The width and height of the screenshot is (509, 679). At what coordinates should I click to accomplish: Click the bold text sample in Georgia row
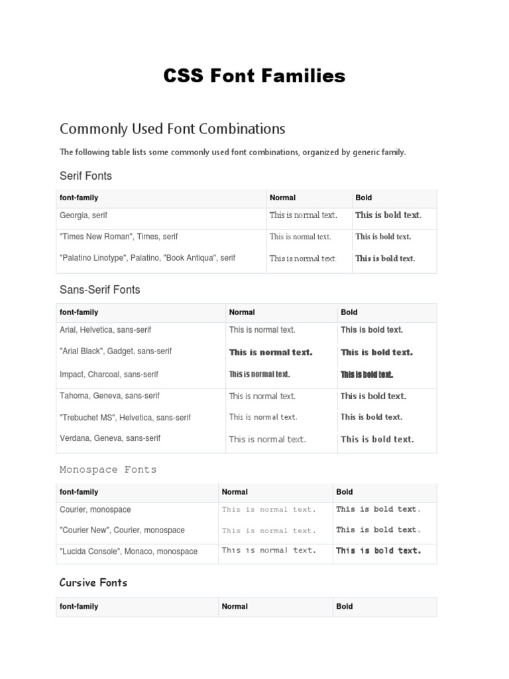[x=388, y=215]
